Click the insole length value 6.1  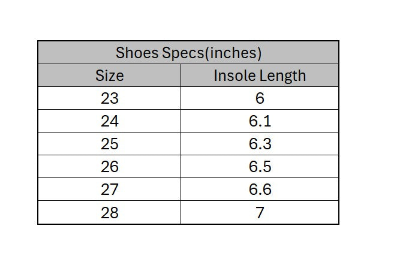click(260, 121)
